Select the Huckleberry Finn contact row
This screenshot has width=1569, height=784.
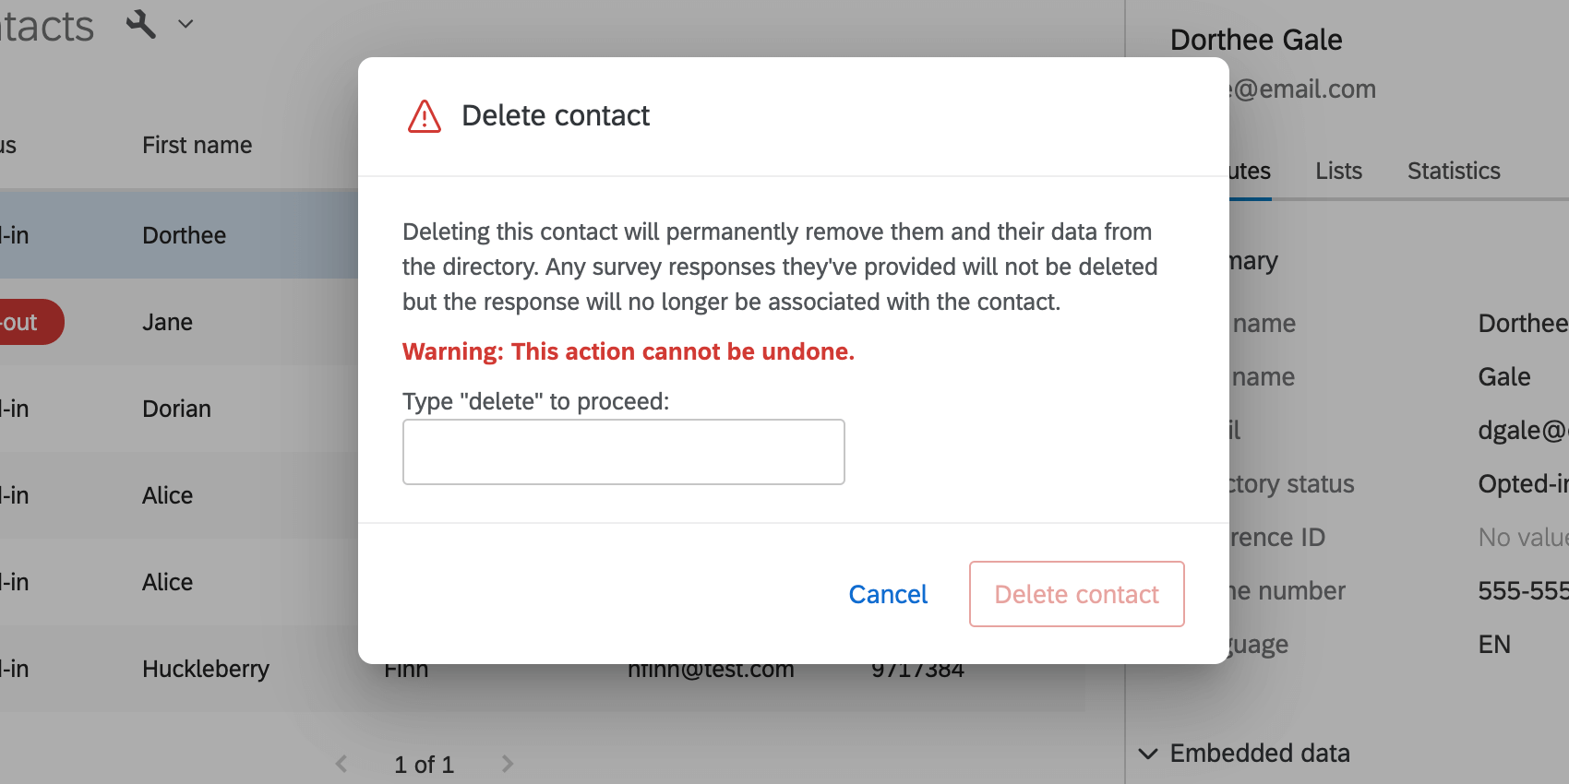pyautogui.click(x=205, y=669)
